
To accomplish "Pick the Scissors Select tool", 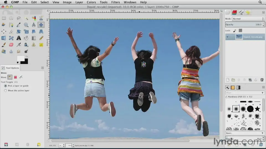I will pos(41,18).
